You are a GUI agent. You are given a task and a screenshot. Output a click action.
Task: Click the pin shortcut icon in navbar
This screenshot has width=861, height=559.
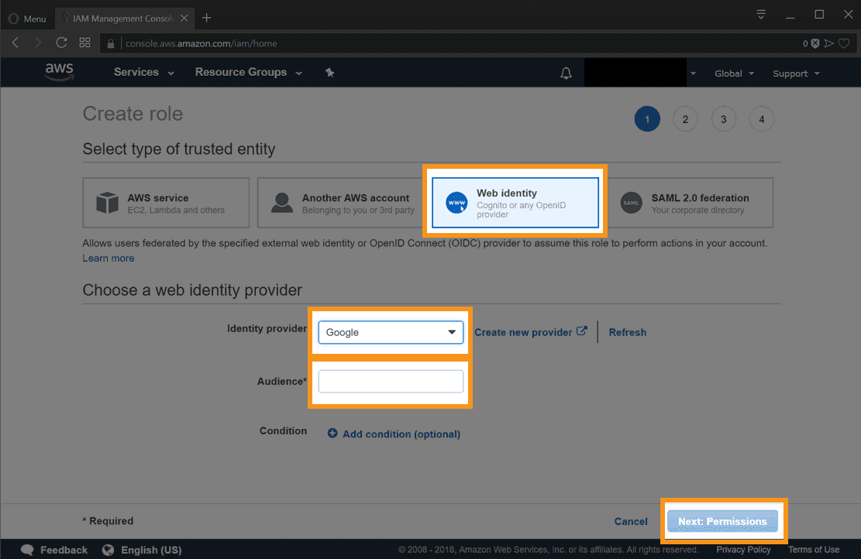329,73
